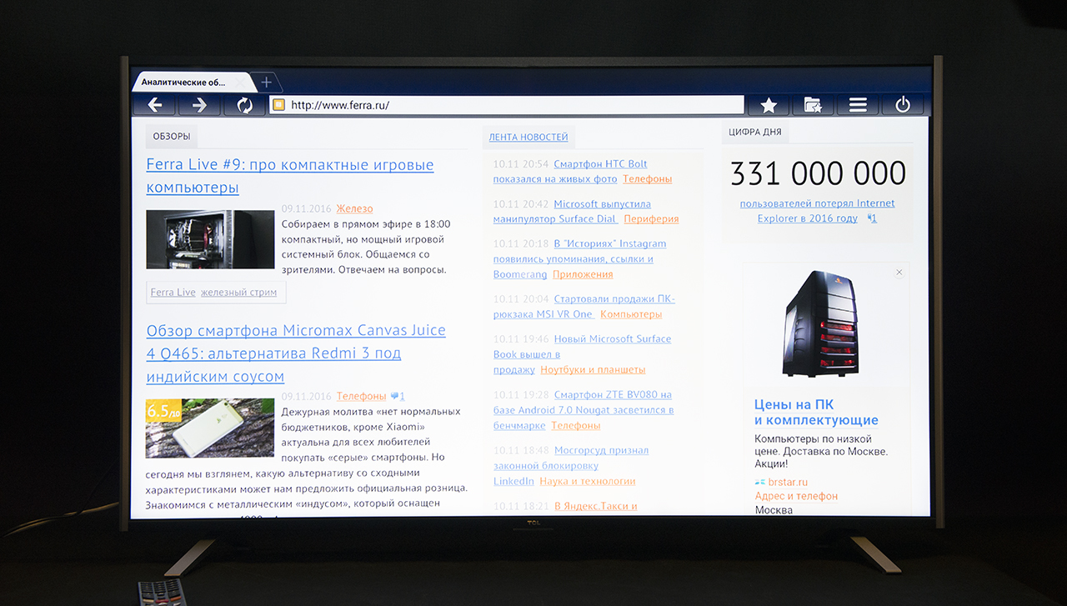Click date 09.11.2016 under Ferra Live article
Image resolution: width=1067 pixels, height=606 pixels.
[307, 209]
